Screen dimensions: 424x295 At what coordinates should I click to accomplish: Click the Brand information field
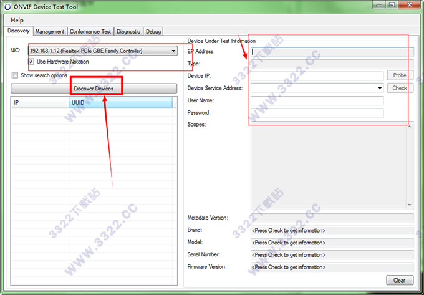[332, 230]
